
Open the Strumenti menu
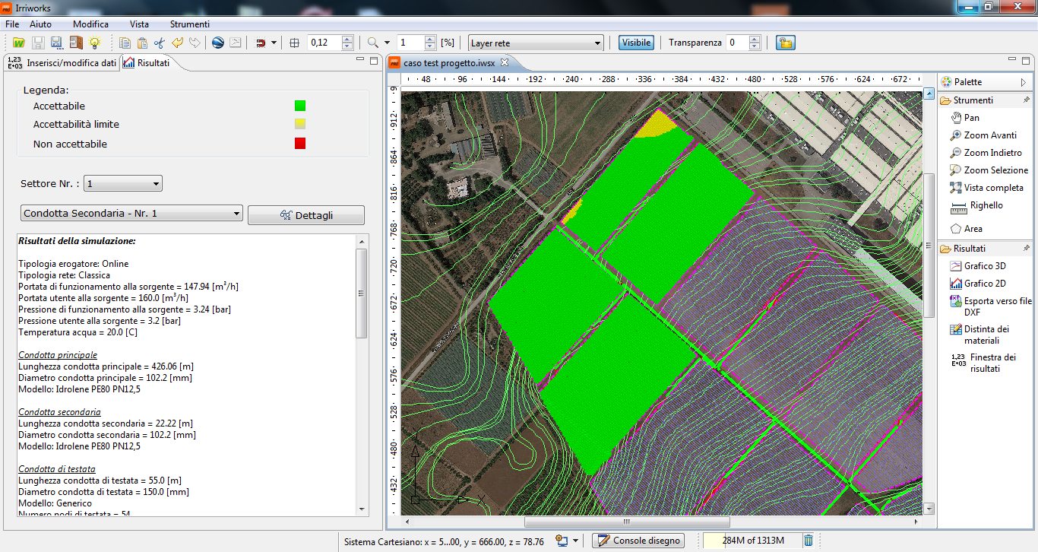[189, 24]
